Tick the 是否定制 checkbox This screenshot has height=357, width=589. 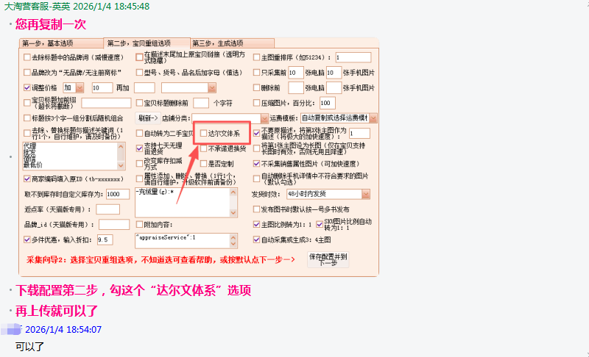click(x=204, y=164)
